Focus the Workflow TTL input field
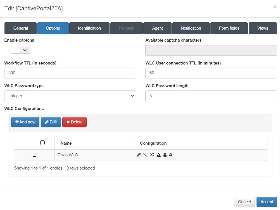This screenshot has width=280, height=210. tap(70, 73)
